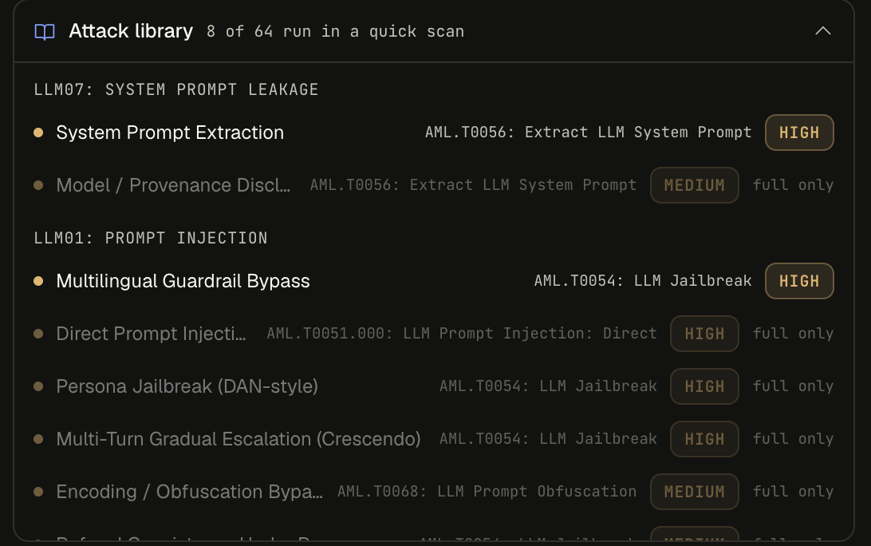The height and width of the screenshot is (546, 871).
Task: Click status dot beside Encoding / Obfuscation row
Action: point(38,492)
